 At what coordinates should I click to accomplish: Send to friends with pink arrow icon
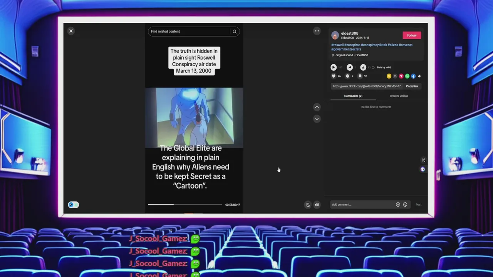(401, 76)
